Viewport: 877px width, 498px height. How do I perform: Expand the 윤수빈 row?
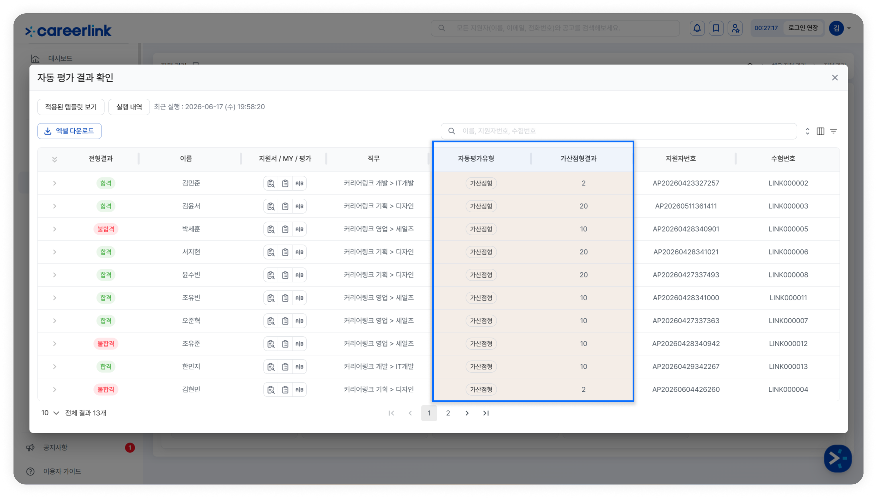[54, 275]
